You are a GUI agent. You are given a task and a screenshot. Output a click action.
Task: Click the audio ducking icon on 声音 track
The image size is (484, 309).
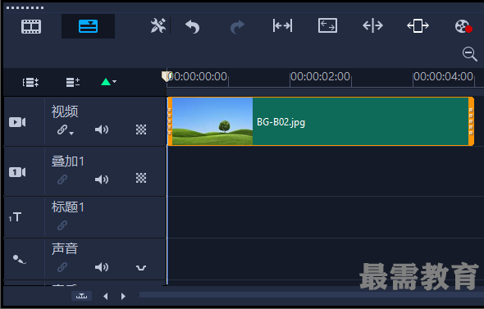point(141,268)
